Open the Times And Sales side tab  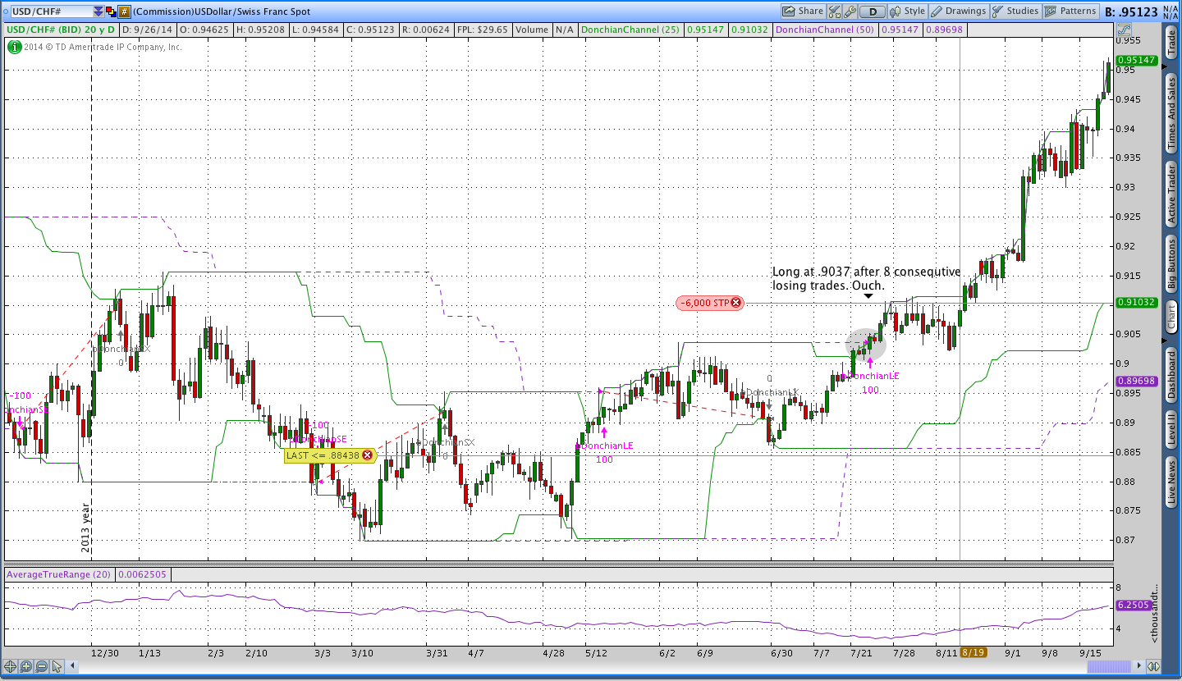pyautogui.click(x=1171, y=112)
